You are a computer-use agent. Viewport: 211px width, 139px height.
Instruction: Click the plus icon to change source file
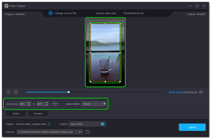tap(51, 13)
